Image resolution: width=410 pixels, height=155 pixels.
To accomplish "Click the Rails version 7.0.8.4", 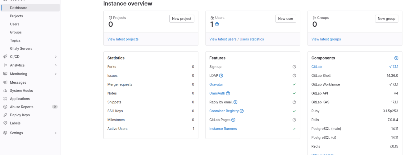I will coord(392,120).
